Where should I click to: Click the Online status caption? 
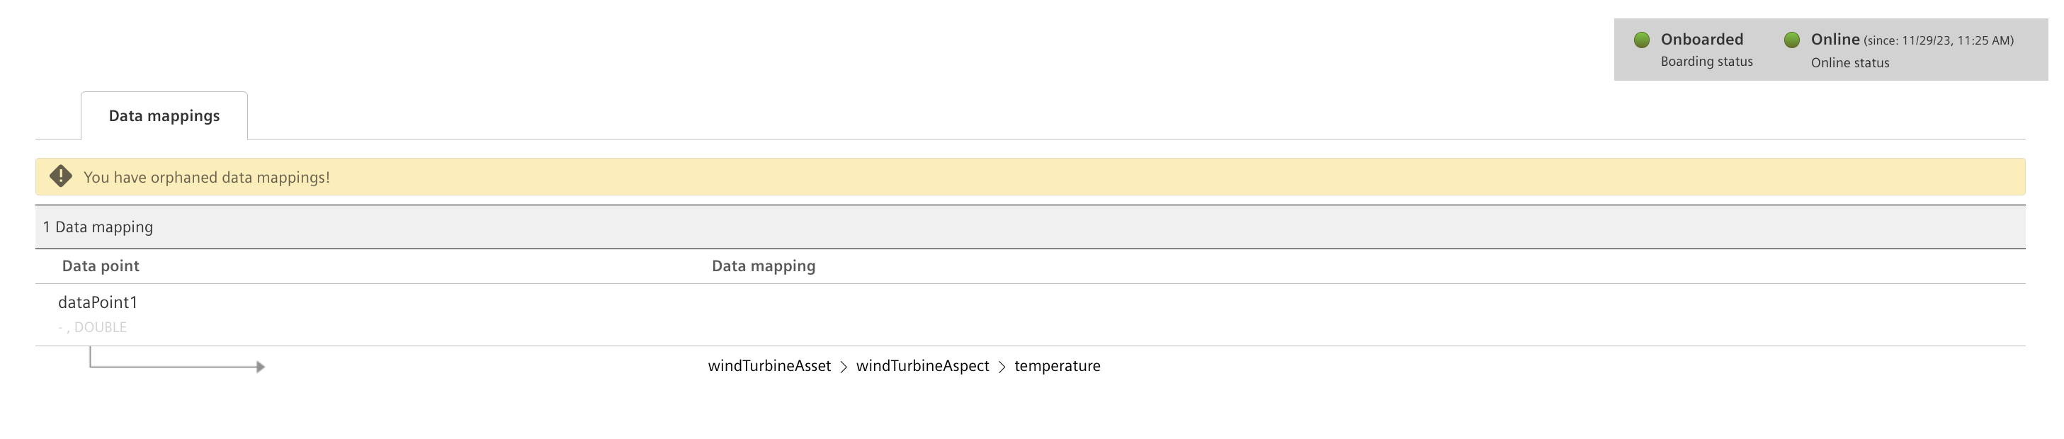click(1850, 62)
